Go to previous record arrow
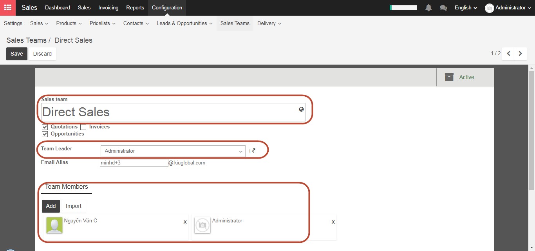 (x=508, y=54)
